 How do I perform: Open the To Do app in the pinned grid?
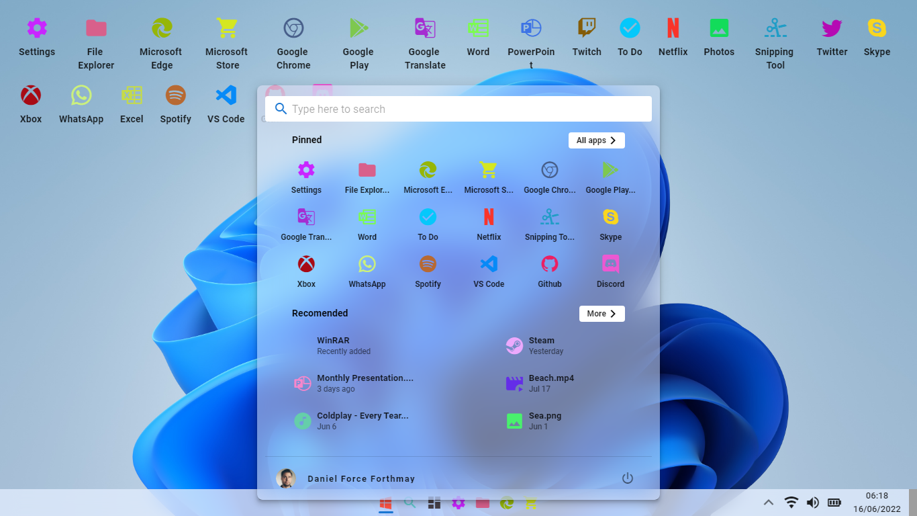coord(428,224)
